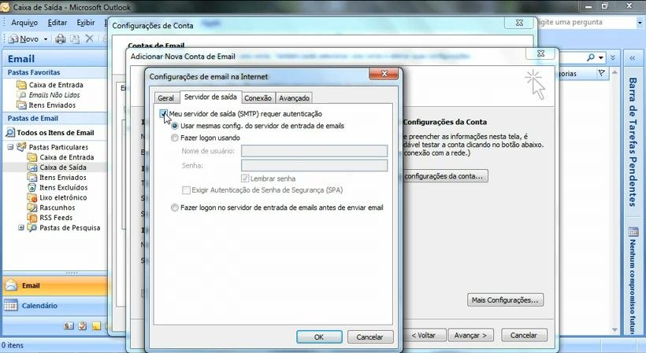
Task: Select logon to incoming server before sending
Action: pos(175,208)
